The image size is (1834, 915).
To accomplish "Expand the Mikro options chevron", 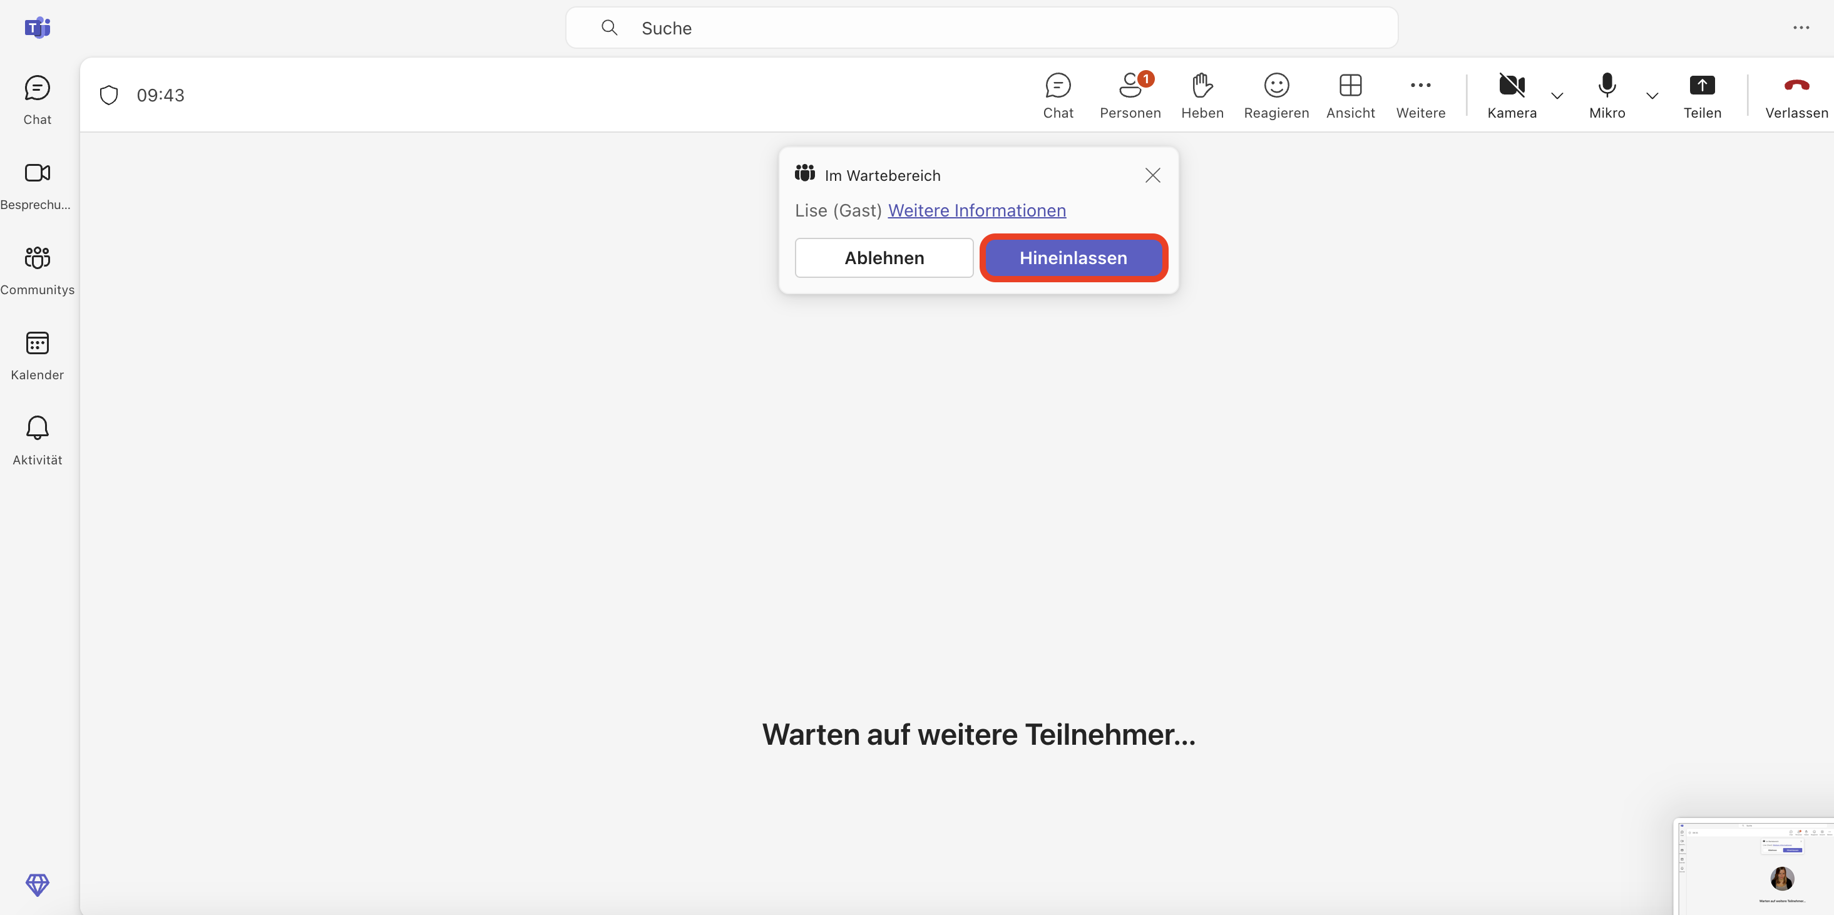I will point(1652,95).
